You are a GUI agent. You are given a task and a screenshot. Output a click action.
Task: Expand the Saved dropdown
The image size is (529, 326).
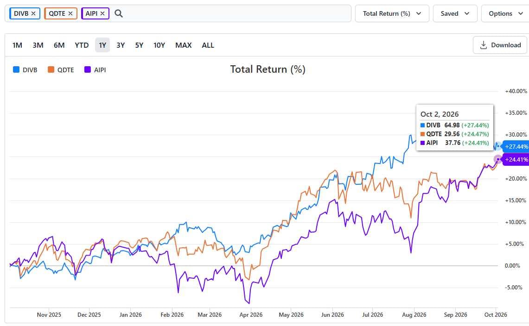pos(455,13)
